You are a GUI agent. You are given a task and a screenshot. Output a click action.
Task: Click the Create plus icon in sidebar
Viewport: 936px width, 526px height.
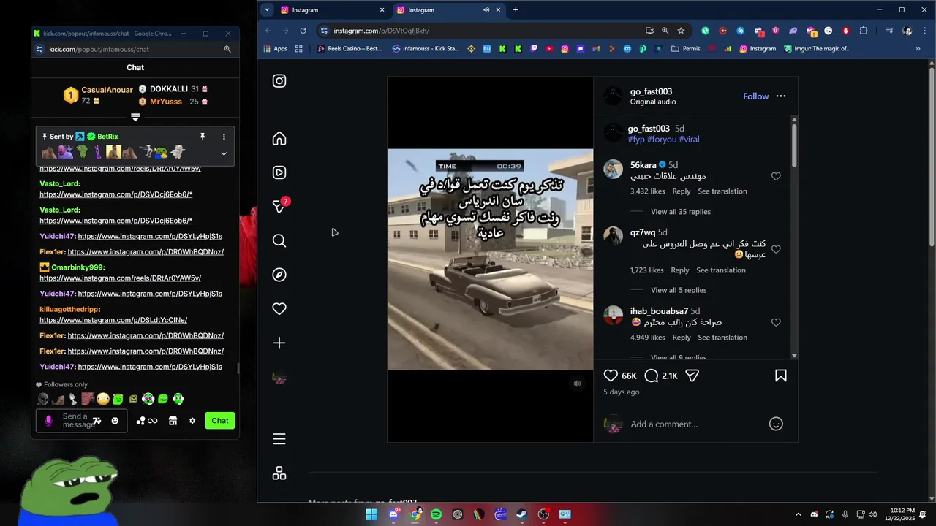[x=279, y=343]
